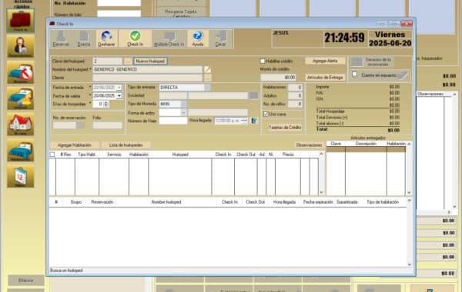Enable the Habilitar crédito checkbox

(263, 61)
